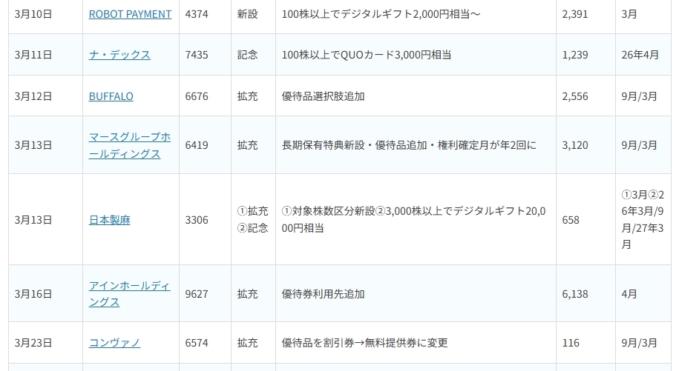The image size is (679, 371).
Task: Select price value 3,120
Action: click(575, 145)
